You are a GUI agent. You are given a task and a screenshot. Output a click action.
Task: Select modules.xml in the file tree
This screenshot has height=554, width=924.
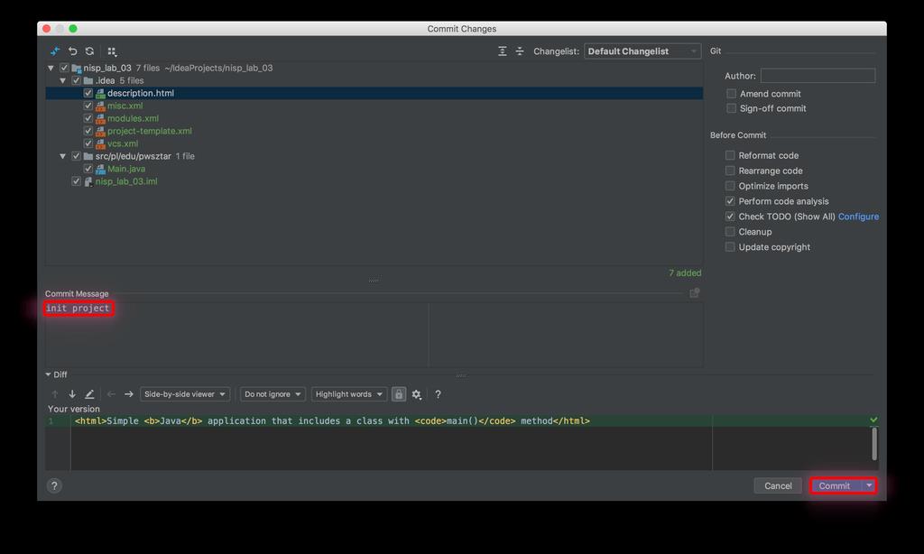pos(133,118)
